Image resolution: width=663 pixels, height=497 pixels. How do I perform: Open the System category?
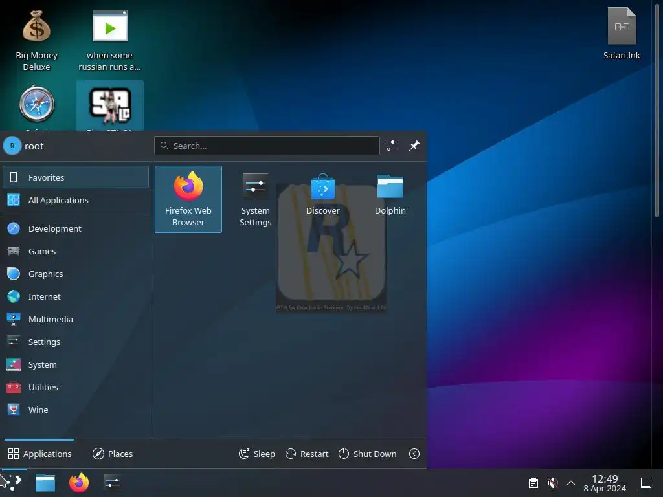pyautogui.click(x=76, y=364)
